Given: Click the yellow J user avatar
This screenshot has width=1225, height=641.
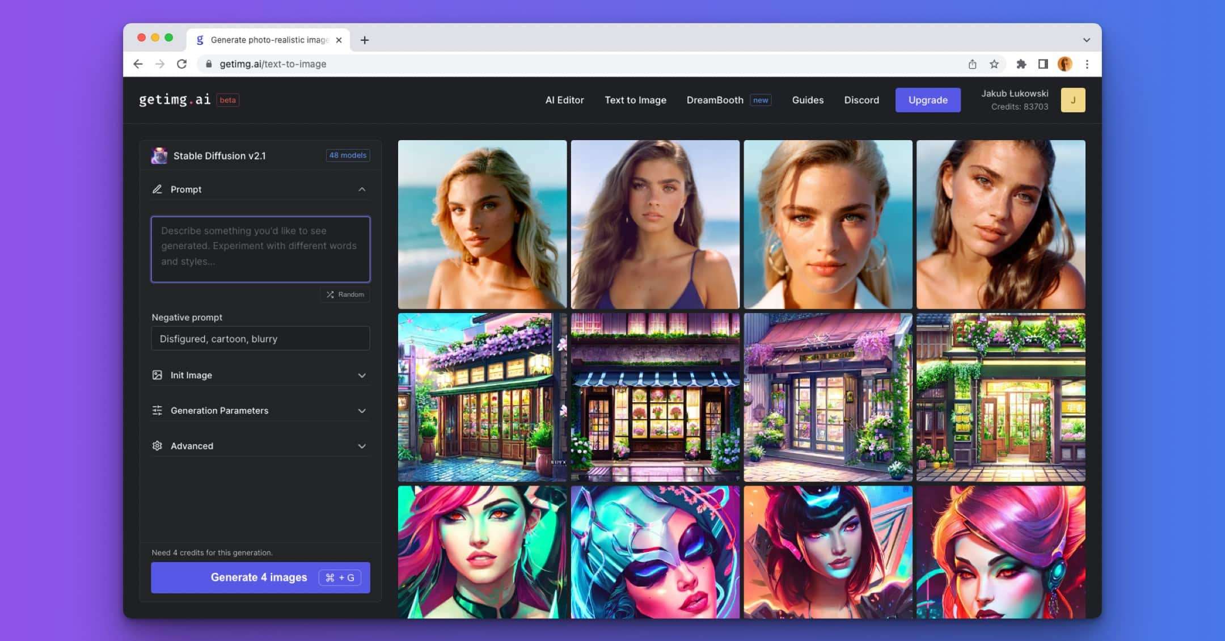Looking at the screenshot, I should [1072, 100].
